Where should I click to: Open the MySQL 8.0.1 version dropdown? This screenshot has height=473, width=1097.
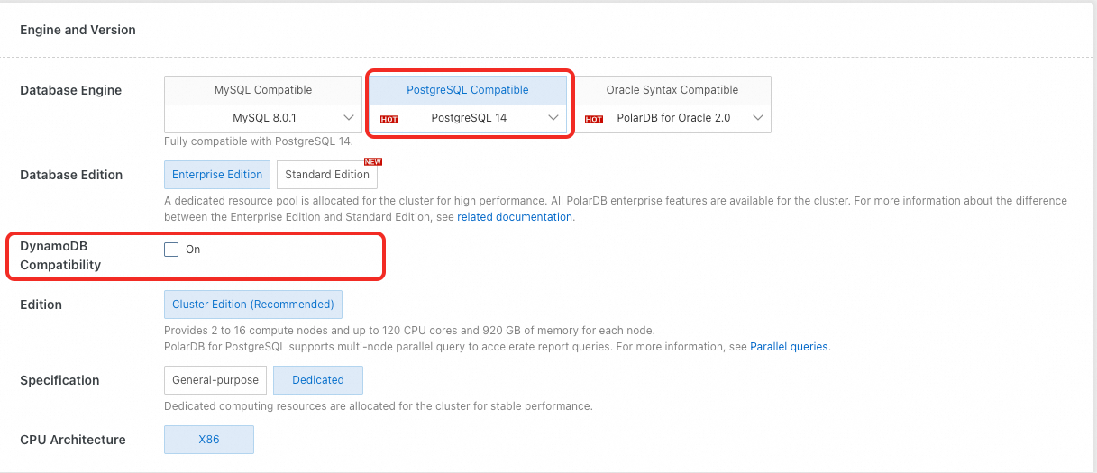[349, 118]
